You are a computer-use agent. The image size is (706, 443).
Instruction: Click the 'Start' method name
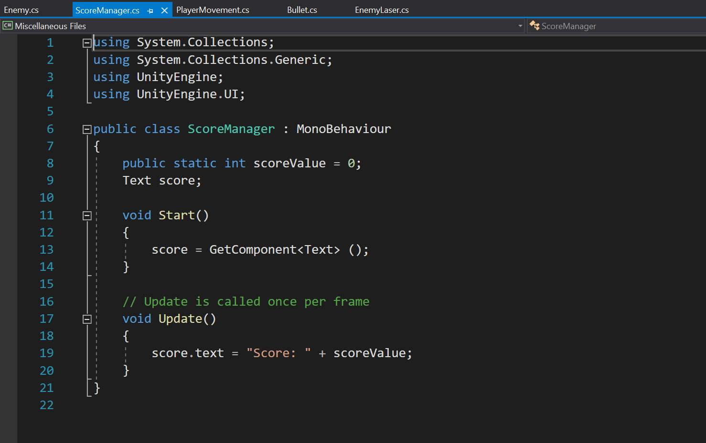point(177,216)
